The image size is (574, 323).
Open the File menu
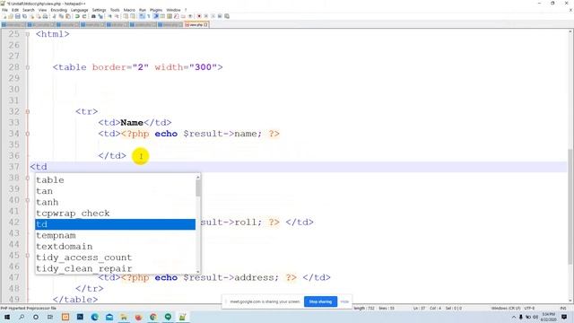(x=4, y=10)
